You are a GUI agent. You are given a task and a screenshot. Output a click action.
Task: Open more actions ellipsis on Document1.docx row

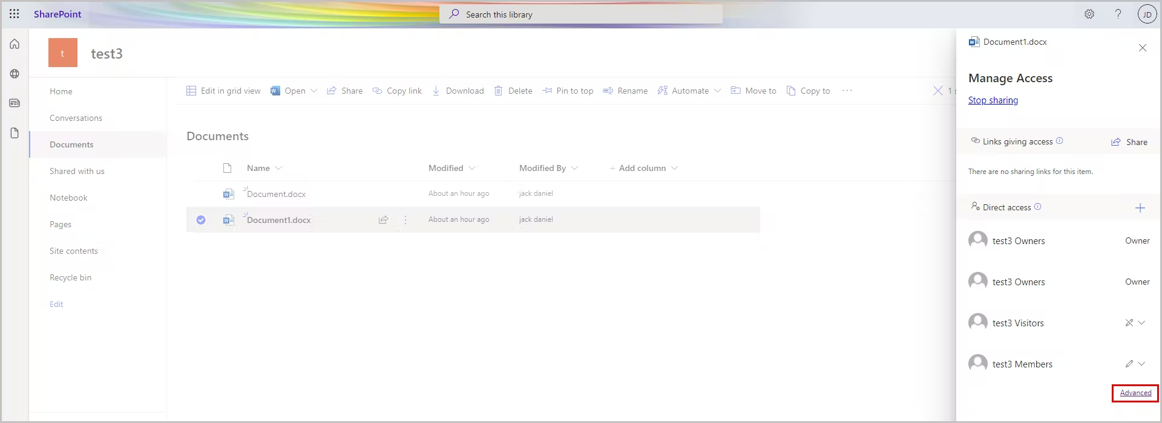(405, 220)
